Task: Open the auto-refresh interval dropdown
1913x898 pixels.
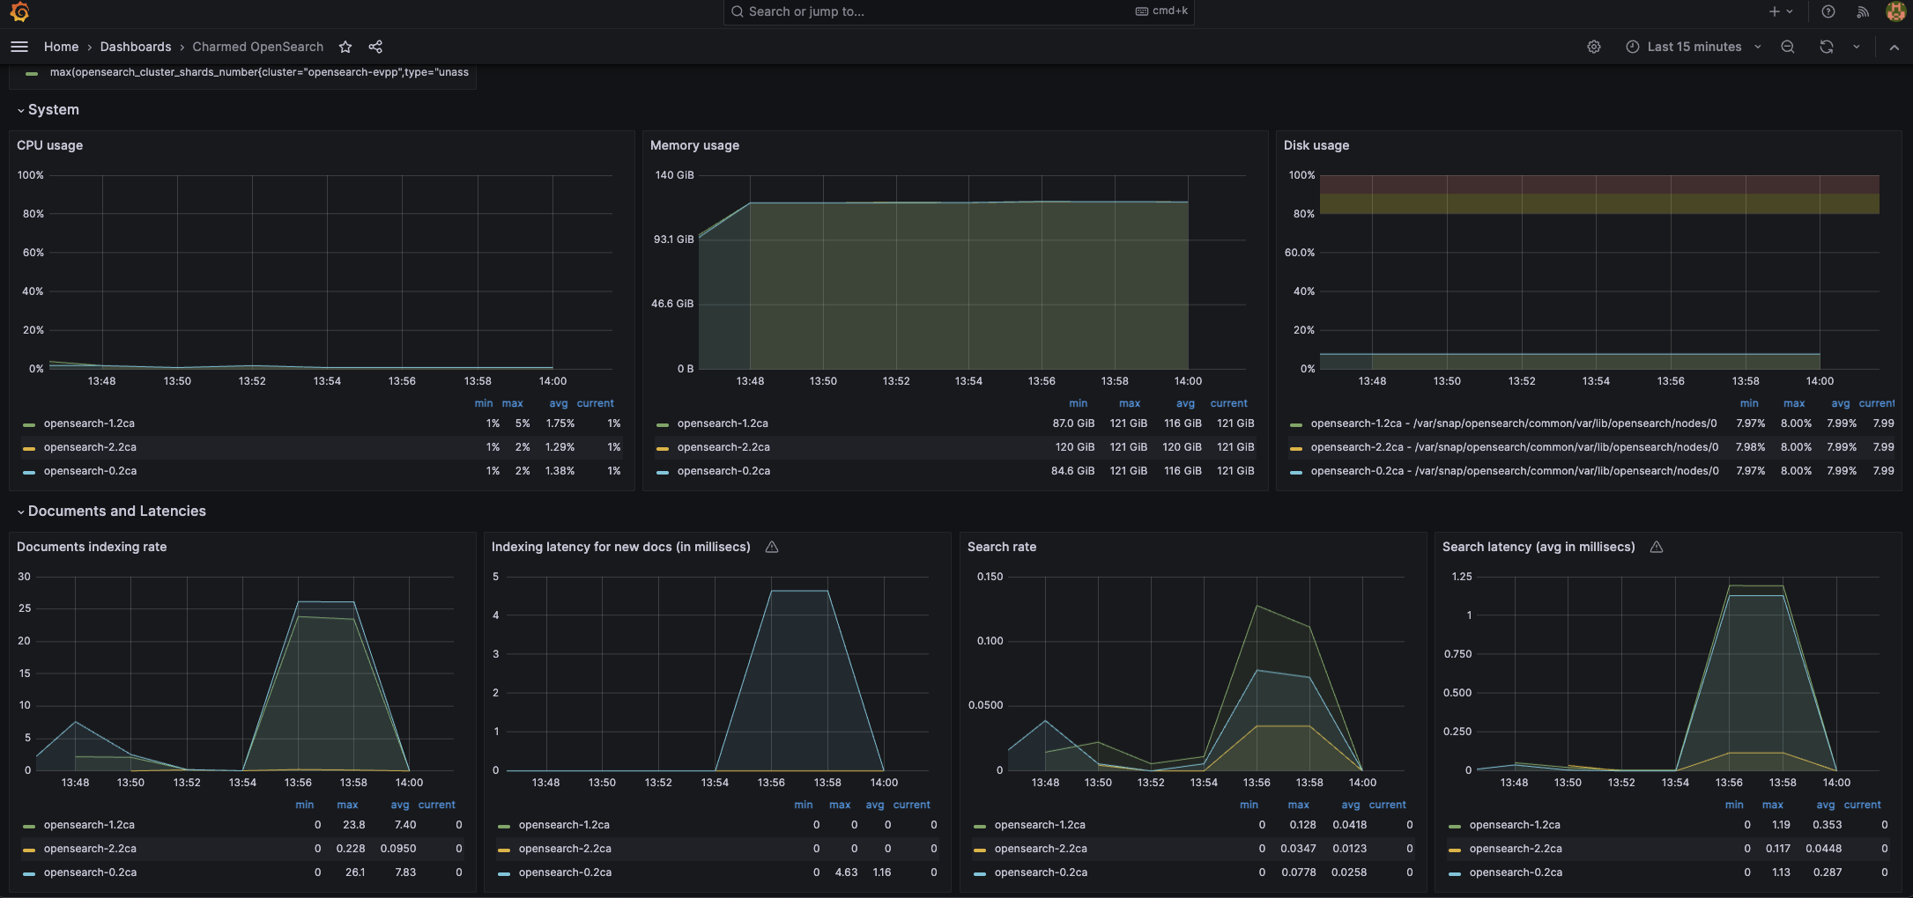Action: coord(1856,46)
